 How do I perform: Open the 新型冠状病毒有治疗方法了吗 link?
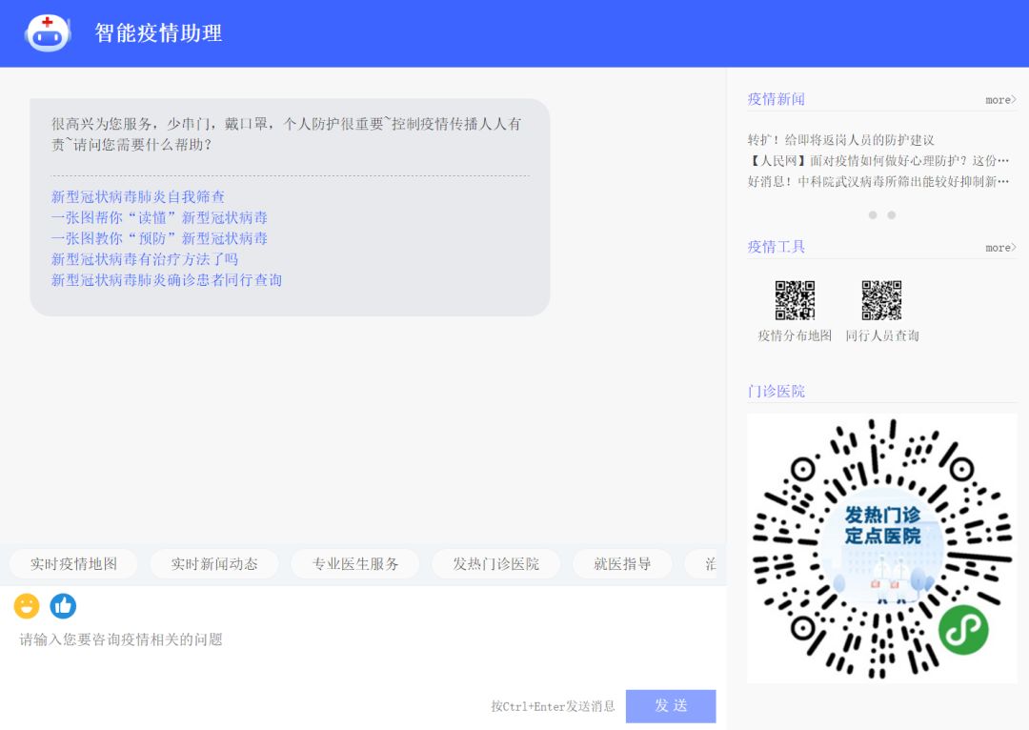click(145, 259)
